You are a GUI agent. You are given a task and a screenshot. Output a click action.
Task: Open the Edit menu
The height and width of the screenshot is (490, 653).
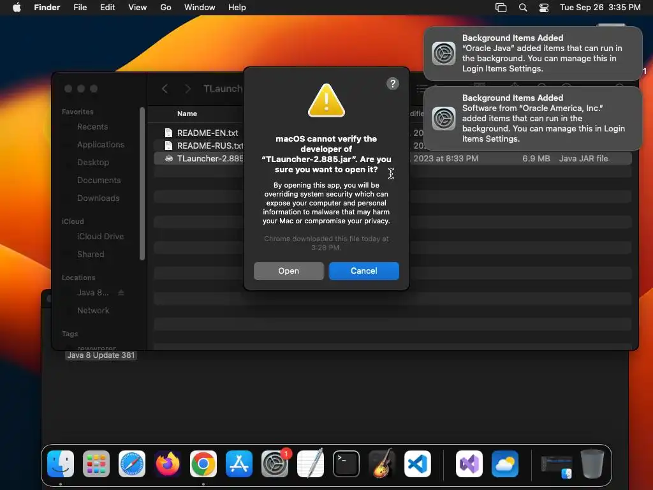coord(107,8)
